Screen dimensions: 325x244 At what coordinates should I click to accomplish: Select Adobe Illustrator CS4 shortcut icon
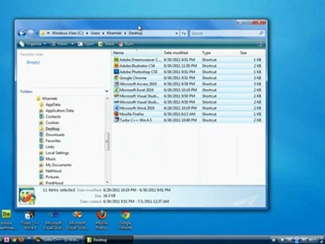coord(116,65)
